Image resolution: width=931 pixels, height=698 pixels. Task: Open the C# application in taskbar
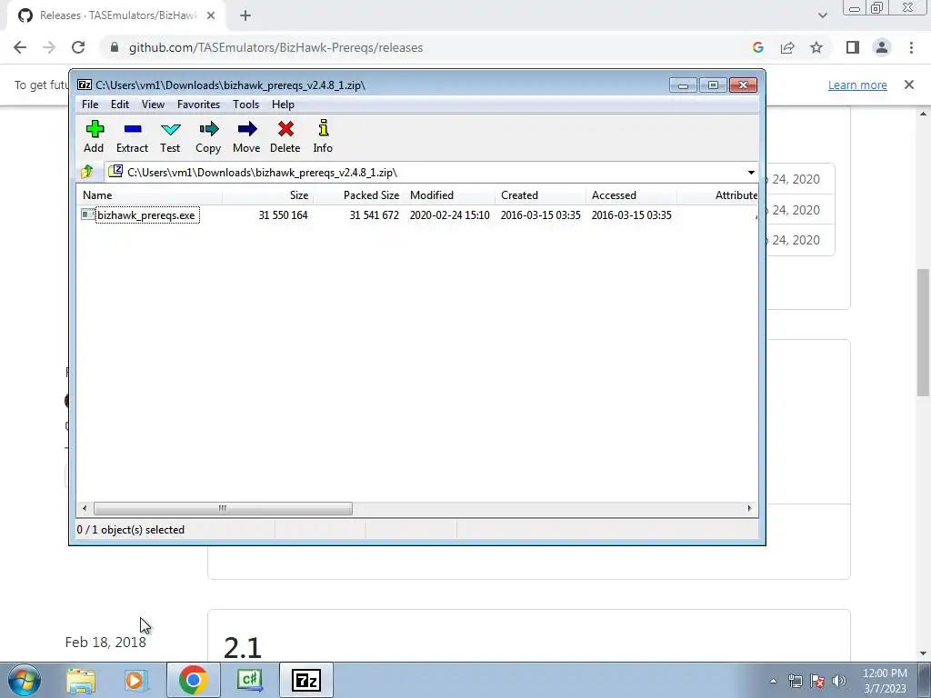tap(249, 680)
